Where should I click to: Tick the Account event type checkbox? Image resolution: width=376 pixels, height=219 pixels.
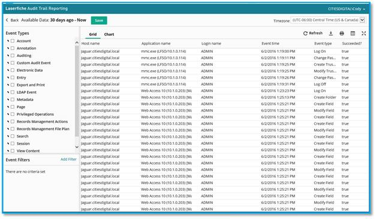13,41
